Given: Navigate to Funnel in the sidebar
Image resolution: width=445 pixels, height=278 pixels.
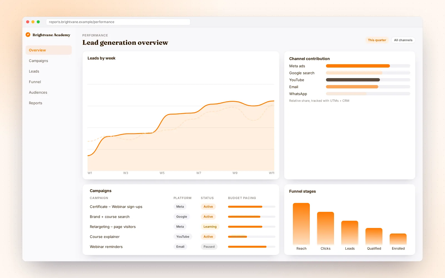Looking at the screenshot, I should coord(49,82).
